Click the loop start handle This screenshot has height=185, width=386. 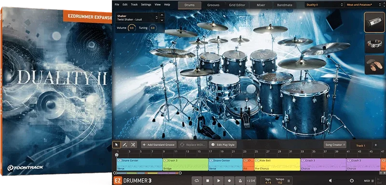tap(114, 173)
